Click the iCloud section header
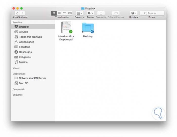This screenshot has width=177, height=137. pos(16,68)
